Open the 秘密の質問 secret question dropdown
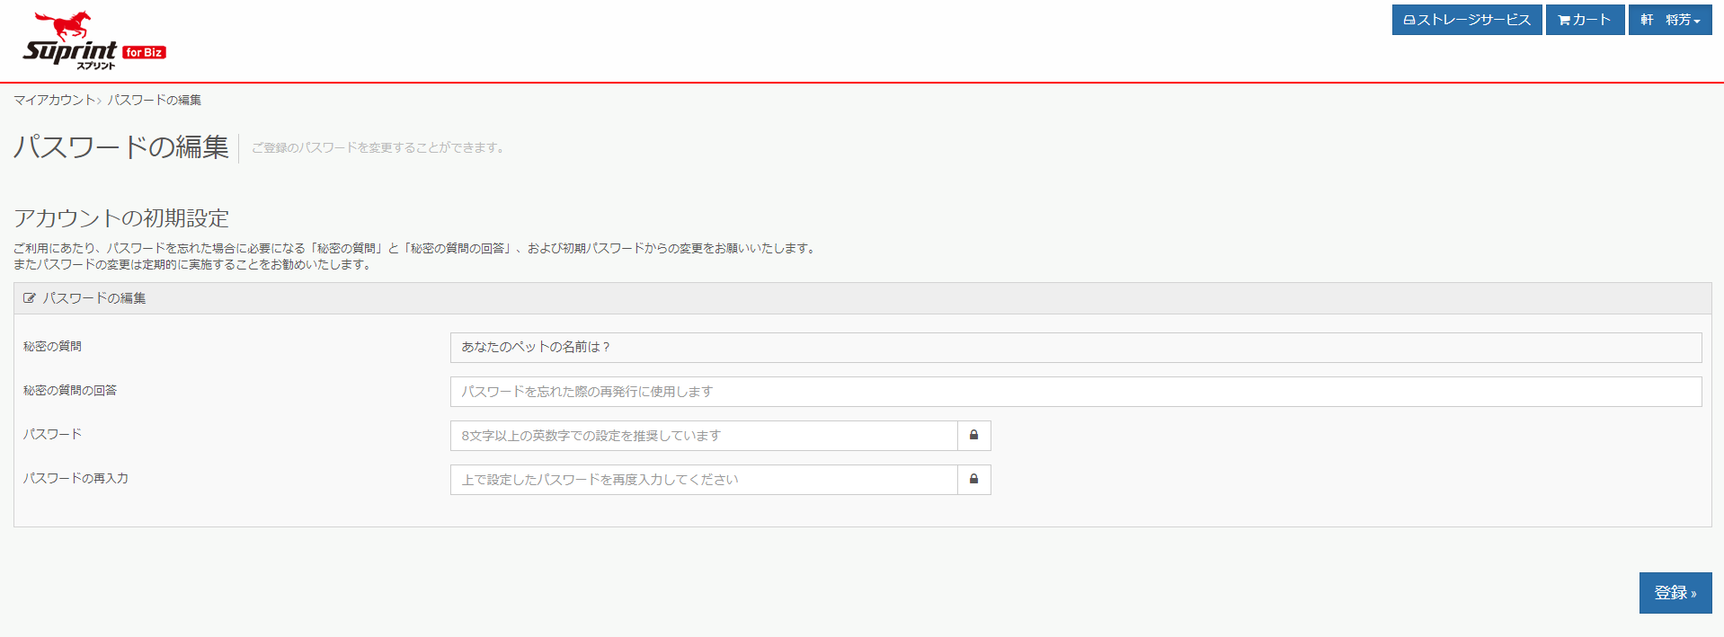The height and width of the screenshot is (637, 1724). pyautogui.click(x=1075, y=348)
